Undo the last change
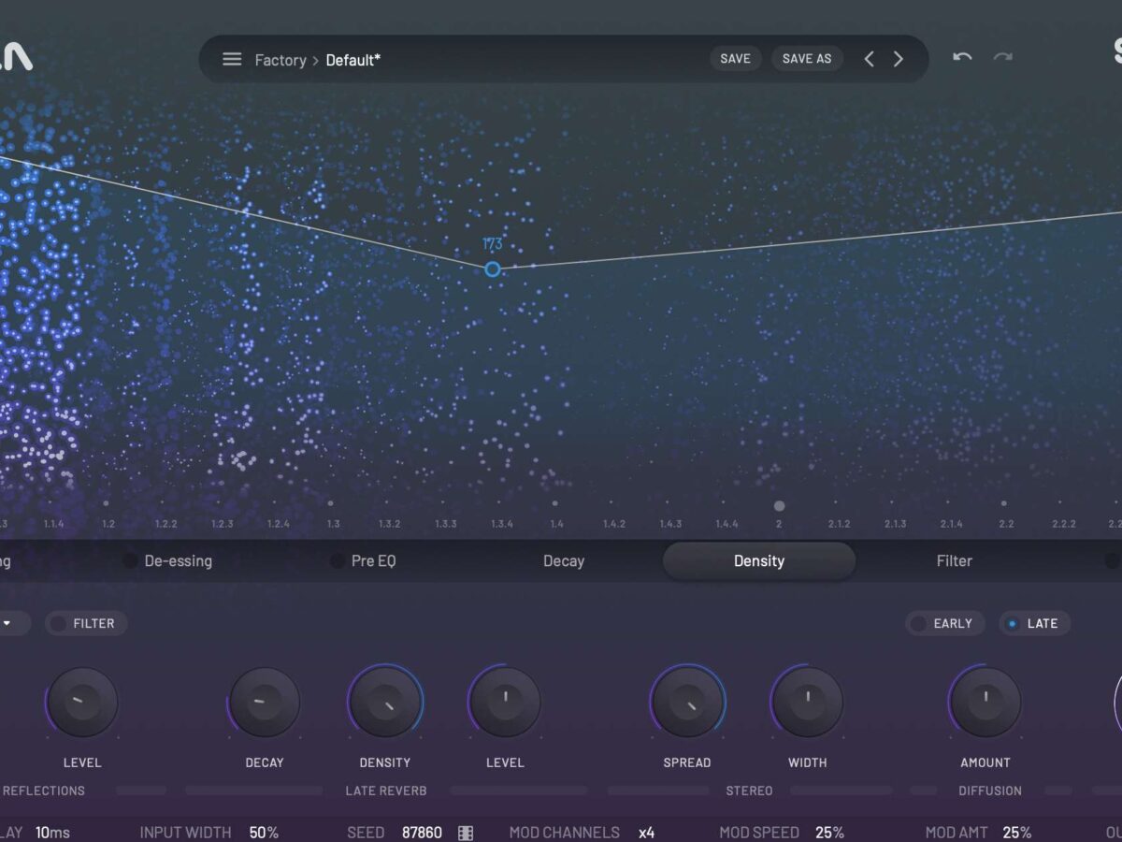Image resolution: width=1122 pixels, height=842 pixels. [962, 58]
